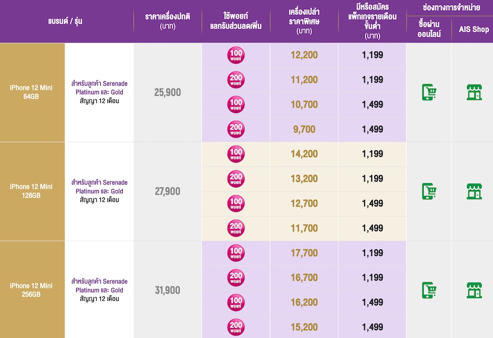This screenshot has width=493, height=338.
Task: Click the ซื้อผ่านออนไลน์ column header
Action: pyautogui.click(x=429, y=30)
